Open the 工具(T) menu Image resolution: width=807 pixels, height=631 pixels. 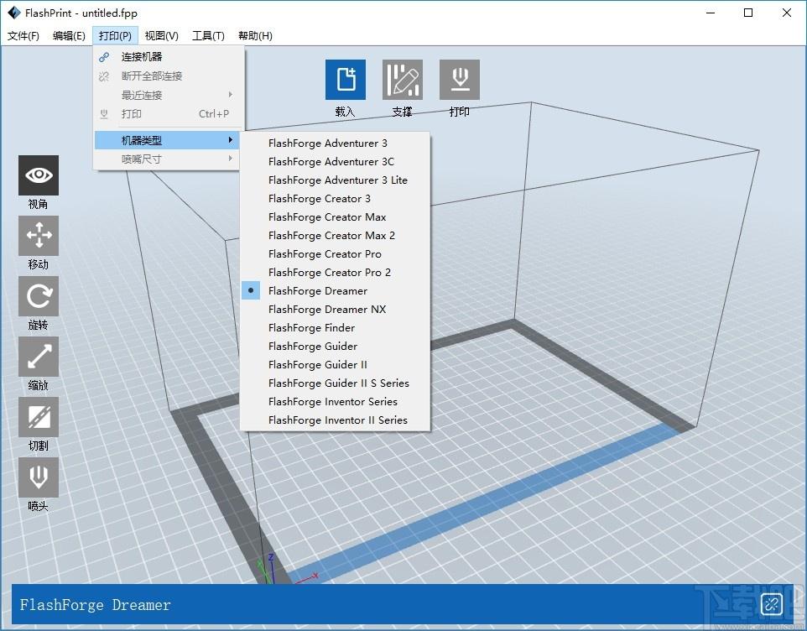[x=208, y=35]
